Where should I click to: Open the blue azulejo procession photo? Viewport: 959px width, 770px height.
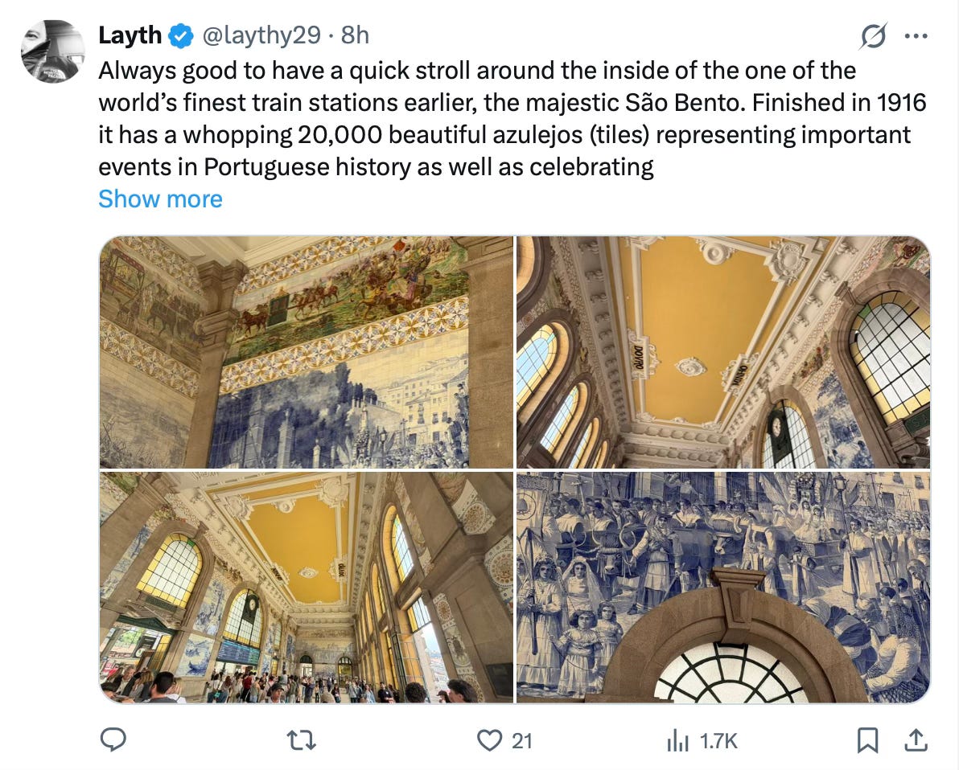coord(723,588)
